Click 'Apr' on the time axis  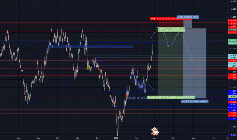pos(173,138)
